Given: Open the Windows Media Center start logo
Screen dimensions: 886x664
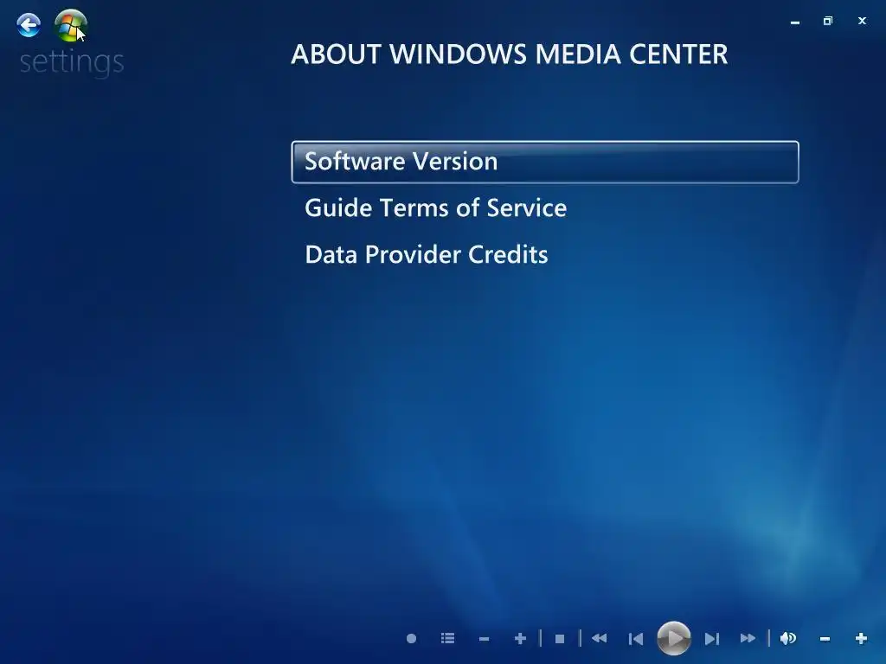Looking at the screenshot, I should pos(71,25).
